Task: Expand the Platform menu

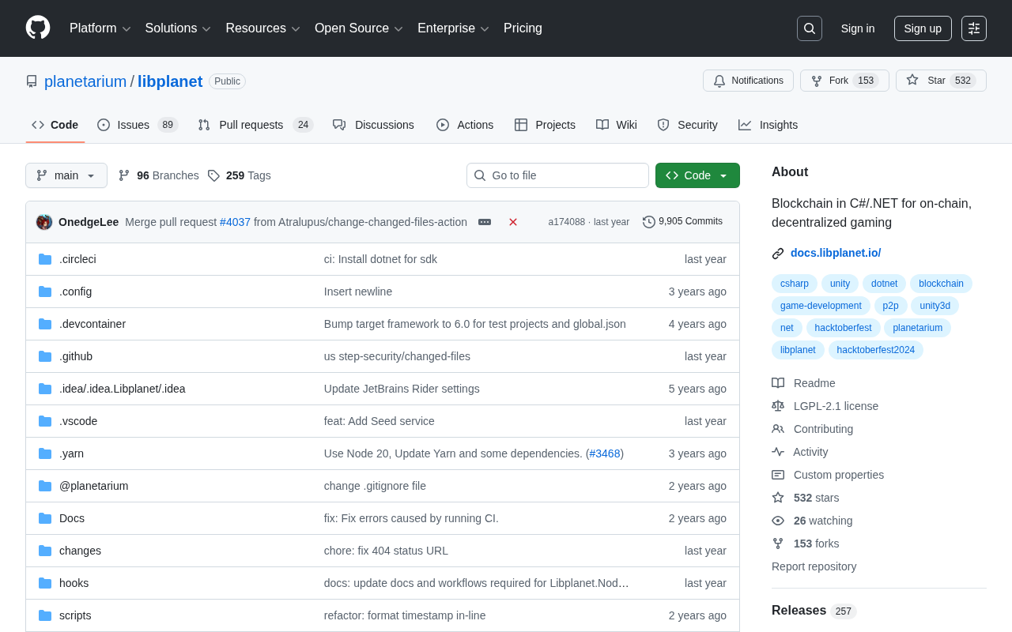Action: [x=100, y=28]
